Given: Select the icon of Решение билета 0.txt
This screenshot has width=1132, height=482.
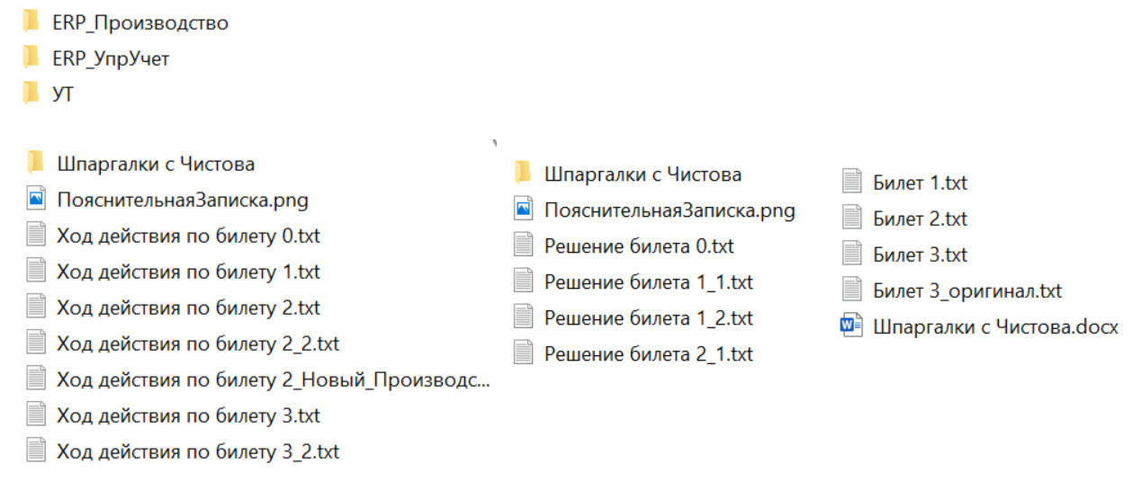Looking at the screenshot, I should point(523,245).
